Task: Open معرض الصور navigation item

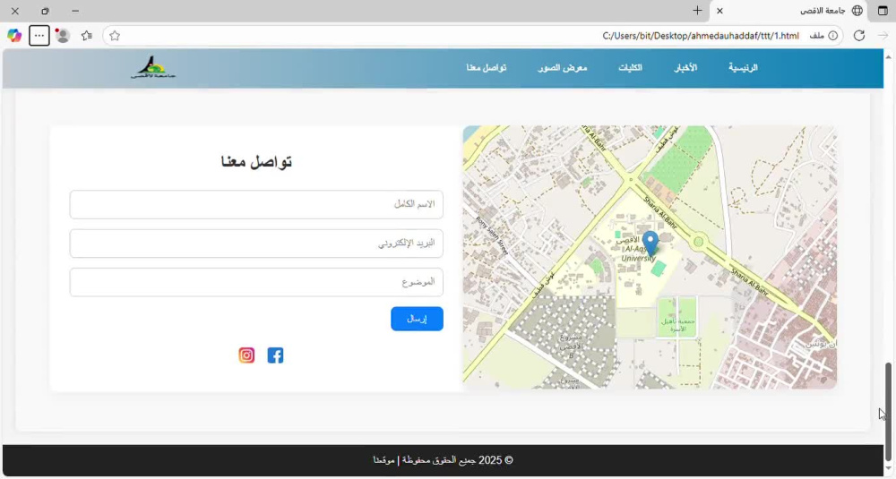Action: [563, 67]
